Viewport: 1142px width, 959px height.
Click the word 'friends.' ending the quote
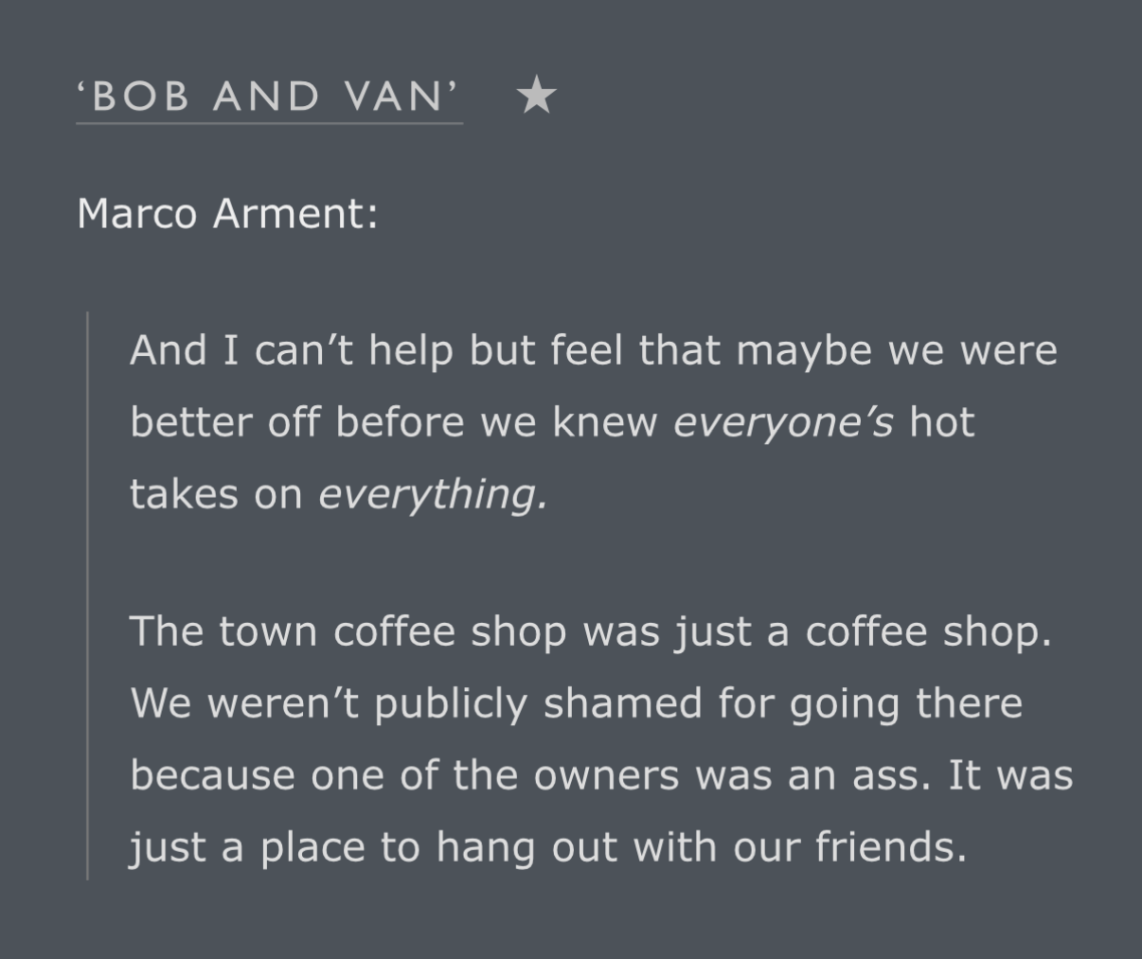pos(891,846)
